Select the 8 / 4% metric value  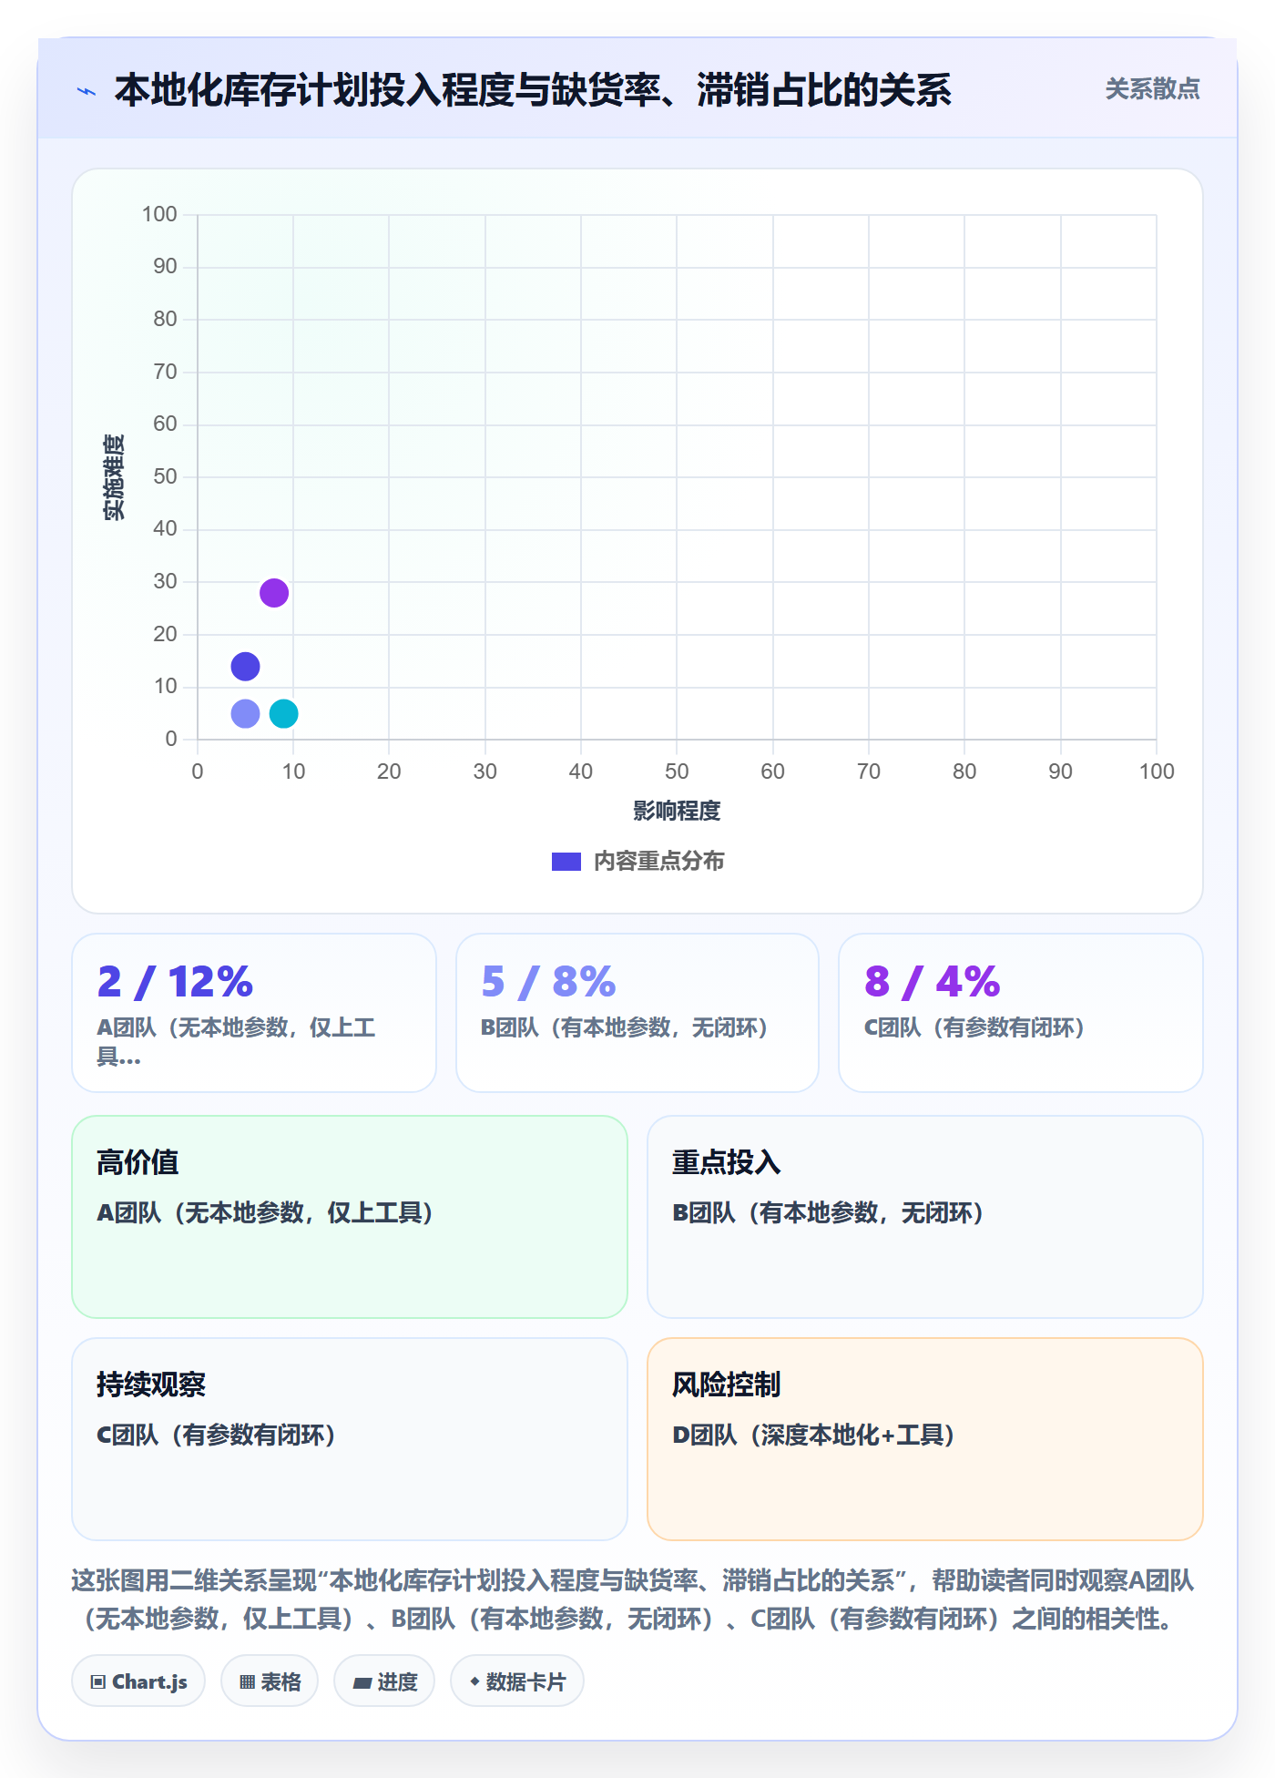point(932,982)
